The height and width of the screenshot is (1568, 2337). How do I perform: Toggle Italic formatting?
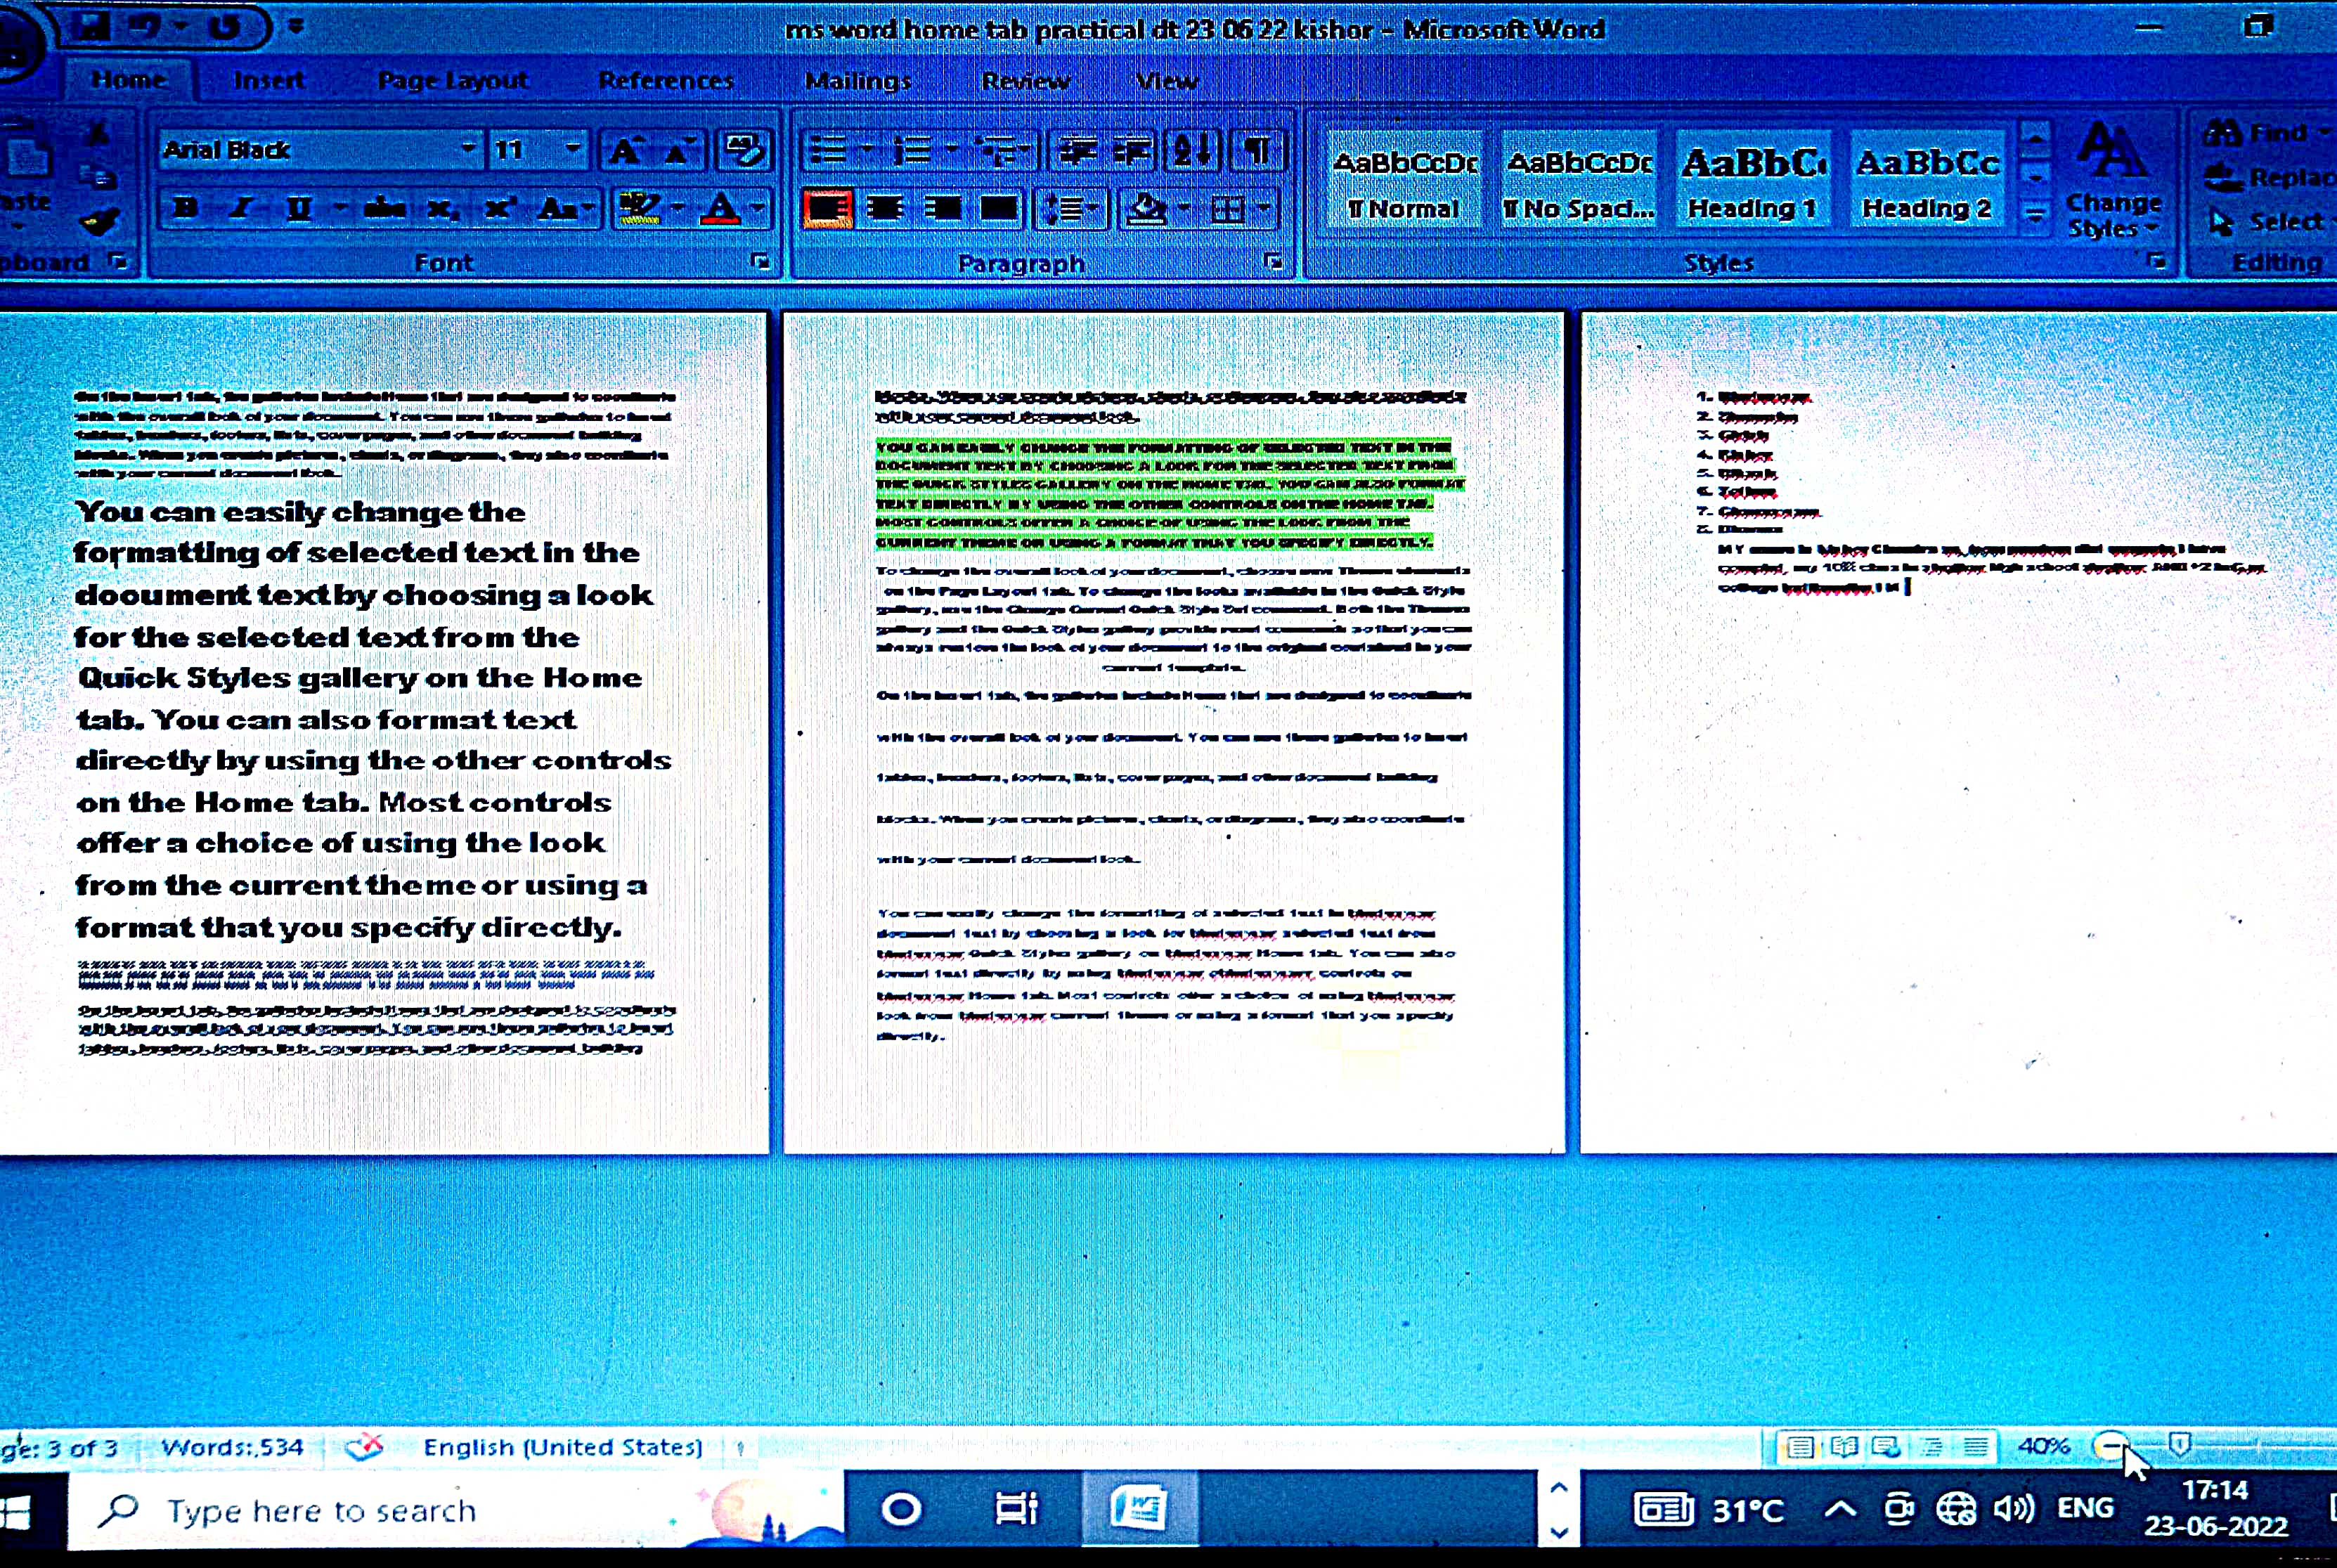pos(240,209)
